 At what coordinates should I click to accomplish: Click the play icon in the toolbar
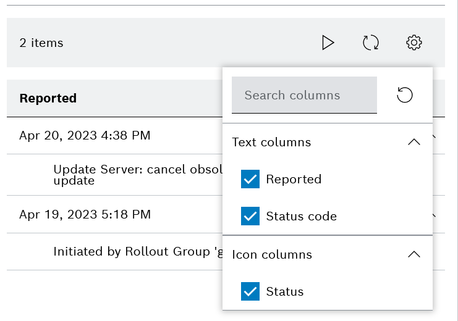328,43
